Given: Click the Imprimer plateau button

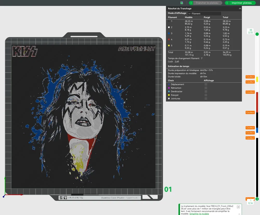Looking at the screenshot, I should [x=242, y=3].
